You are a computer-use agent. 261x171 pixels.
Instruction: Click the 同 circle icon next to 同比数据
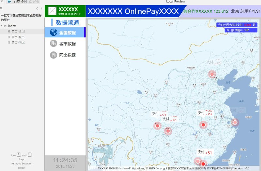(54, 55)
